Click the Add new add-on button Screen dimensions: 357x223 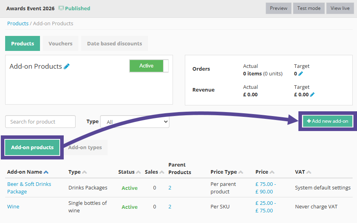[x=328, y=121]
